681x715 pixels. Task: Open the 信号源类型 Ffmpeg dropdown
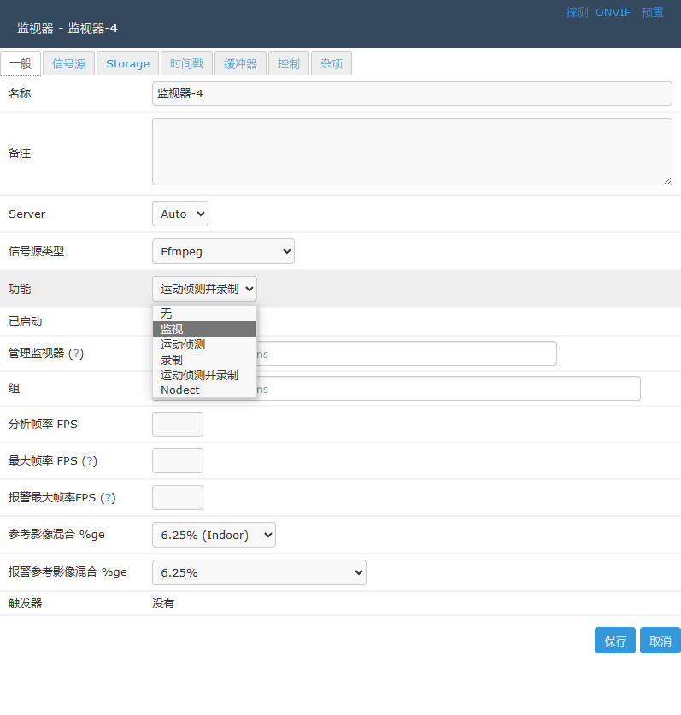(223, 251)
